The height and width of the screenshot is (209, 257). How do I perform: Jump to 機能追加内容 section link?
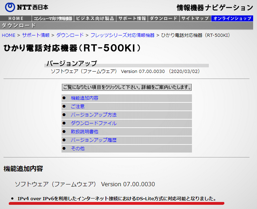click(84, 98)
